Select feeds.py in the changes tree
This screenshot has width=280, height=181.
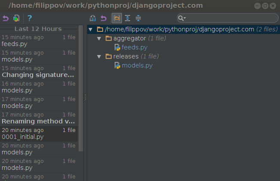click(134, 47)
